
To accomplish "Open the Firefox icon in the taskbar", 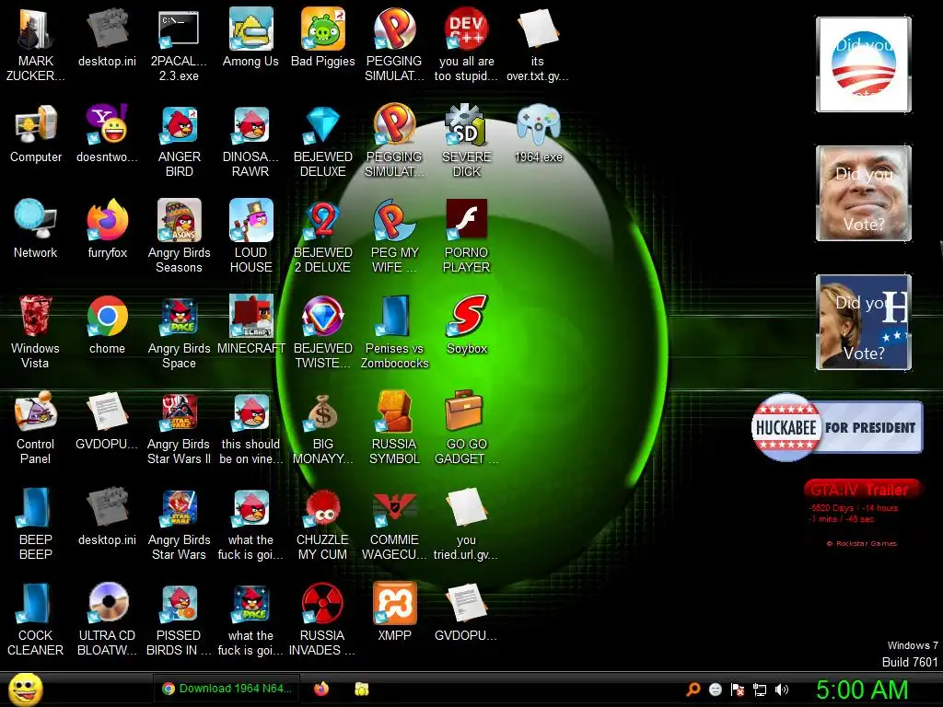I will click(321, 689).
